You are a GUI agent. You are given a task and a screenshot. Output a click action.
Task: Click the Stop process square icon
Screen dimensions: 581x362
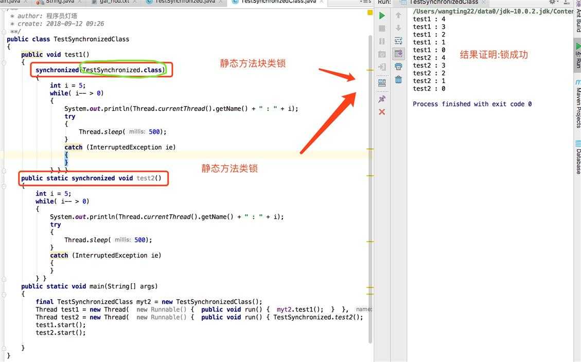point(382,28)
